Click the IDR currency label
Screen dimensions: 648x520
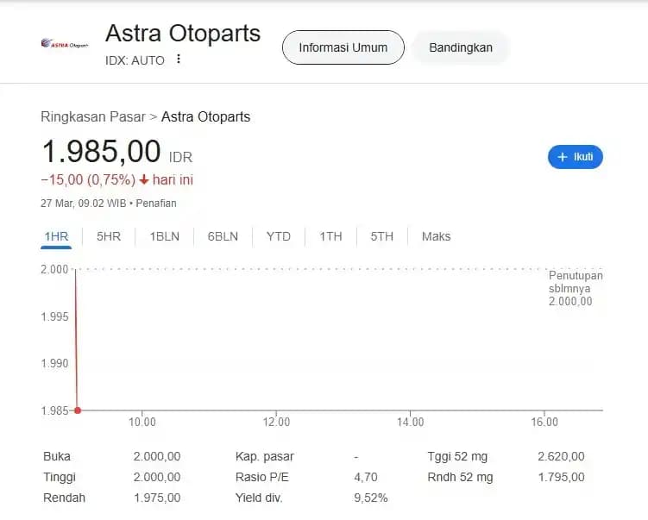[180, 157]
